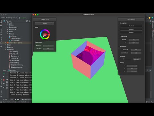Open the Notifications side tab
Viewport: 154px width, 116px height.
point(153,35)
